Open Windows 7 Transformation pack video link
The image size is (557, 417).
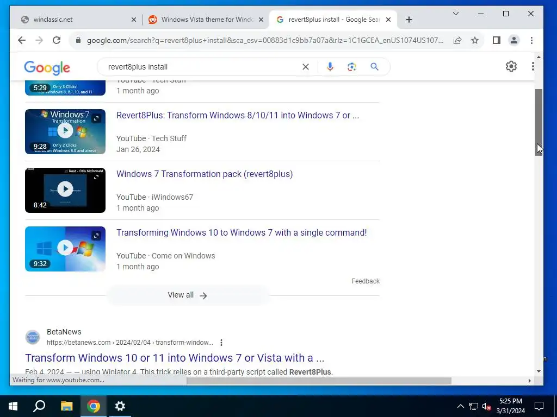tap(205, 174)
